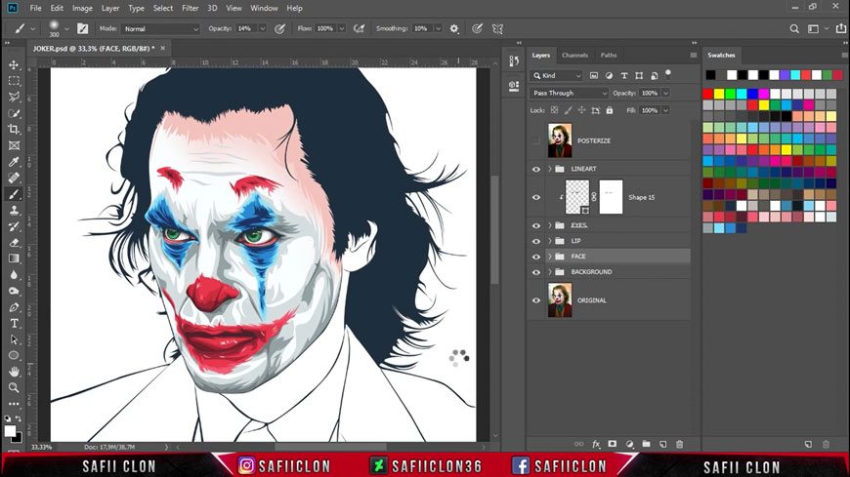Open smoothing options gear

coord(454,28)
